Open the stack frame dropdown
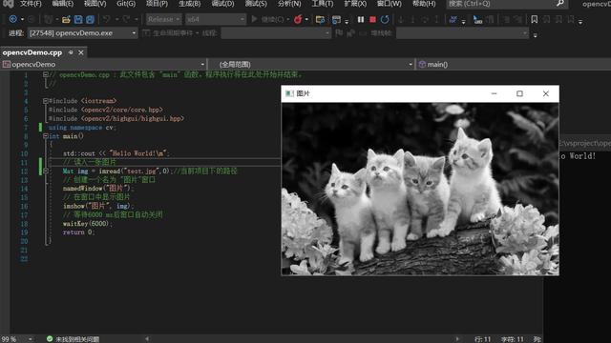This screenshot has height=343, width=611. pos(462,33)
